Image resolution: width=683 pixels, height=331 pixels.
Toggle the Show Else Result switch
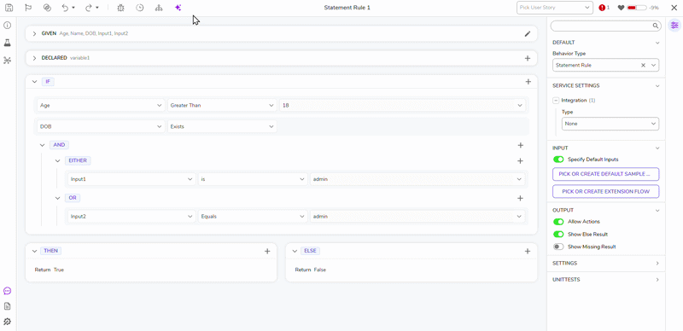558,235
